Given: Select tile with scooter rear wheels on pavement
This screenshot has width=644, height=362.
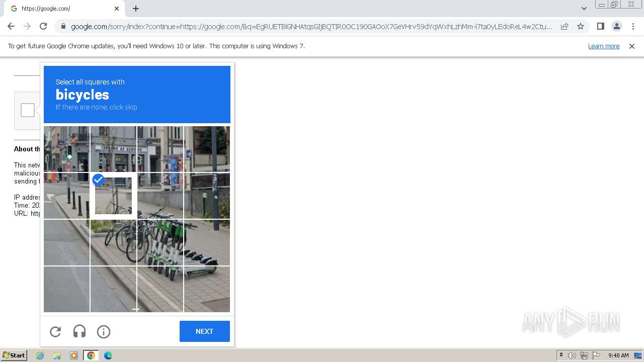Looking at the screenshot, I should pyautogui.click(x=207, y=242).
